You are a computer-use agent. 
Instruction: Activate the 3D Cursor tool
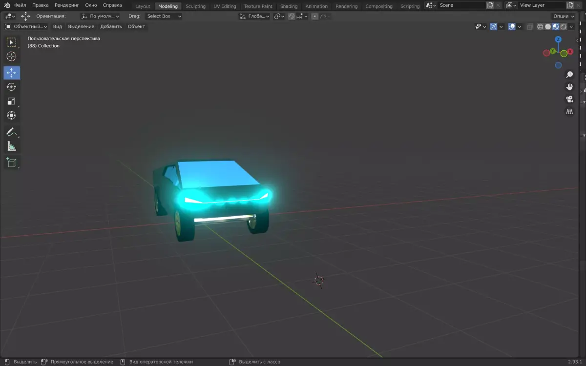12,57
